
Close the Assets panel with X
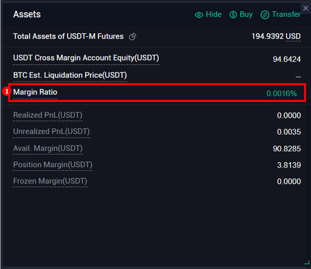coord(305,8)
